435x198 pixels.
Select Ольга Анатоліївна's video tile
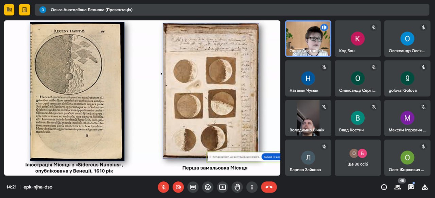click(308, 38)
